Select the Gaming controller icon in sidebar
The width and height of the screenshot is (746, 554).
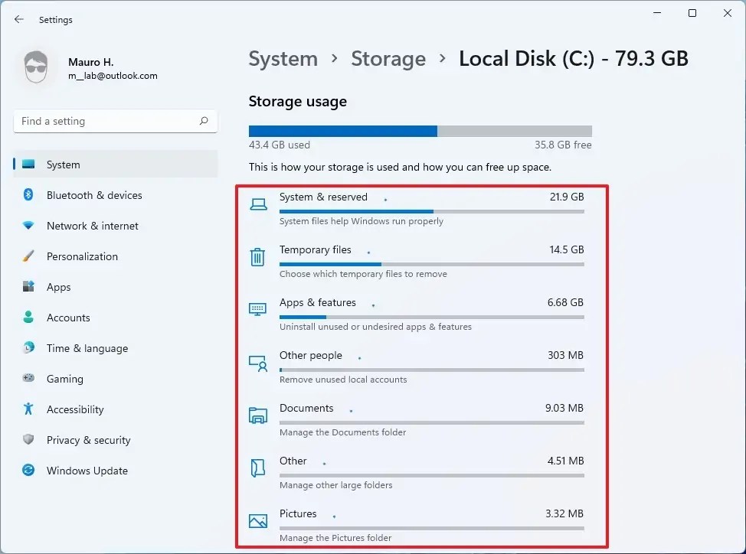tap(30, 379)
